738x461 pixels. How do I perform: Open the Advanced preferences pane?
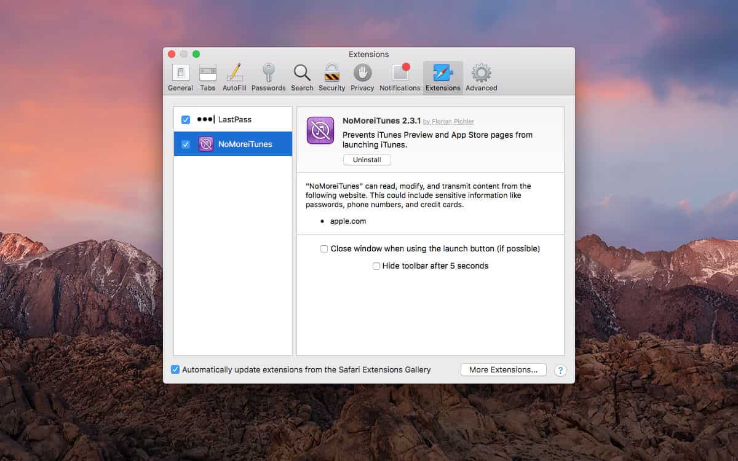[481, 77]
